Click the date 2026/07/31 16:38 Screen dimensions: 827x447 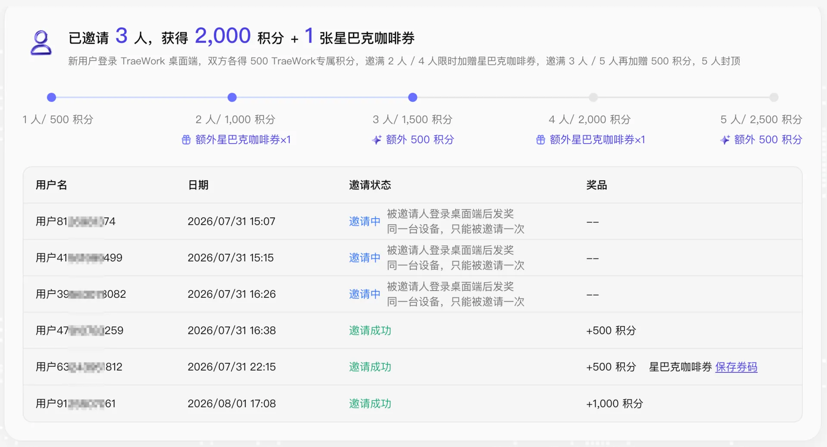pyautogui.click(x=231, y=331)
